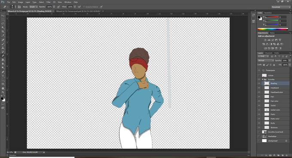Select the Lasso tool
Viewport: 292px width, 158px height.
pyautogui.click(x=3, y=24)
